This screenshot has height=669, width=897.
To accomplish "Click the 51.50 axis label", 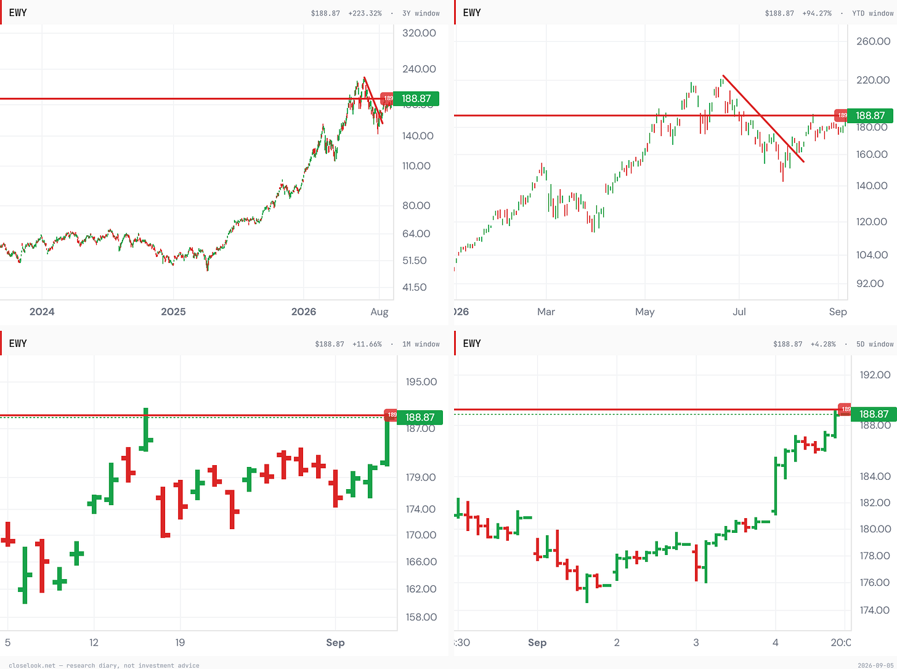I will 415,261.
